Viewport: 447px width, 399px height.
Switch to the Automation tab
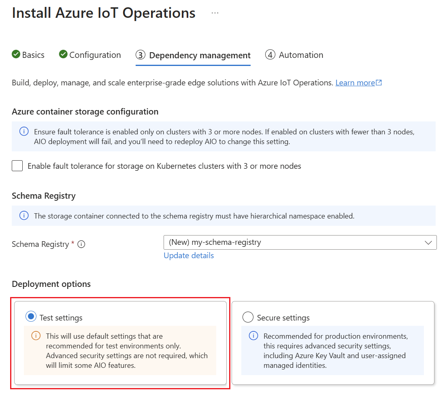pyautogui.click(x=294, y=55)
